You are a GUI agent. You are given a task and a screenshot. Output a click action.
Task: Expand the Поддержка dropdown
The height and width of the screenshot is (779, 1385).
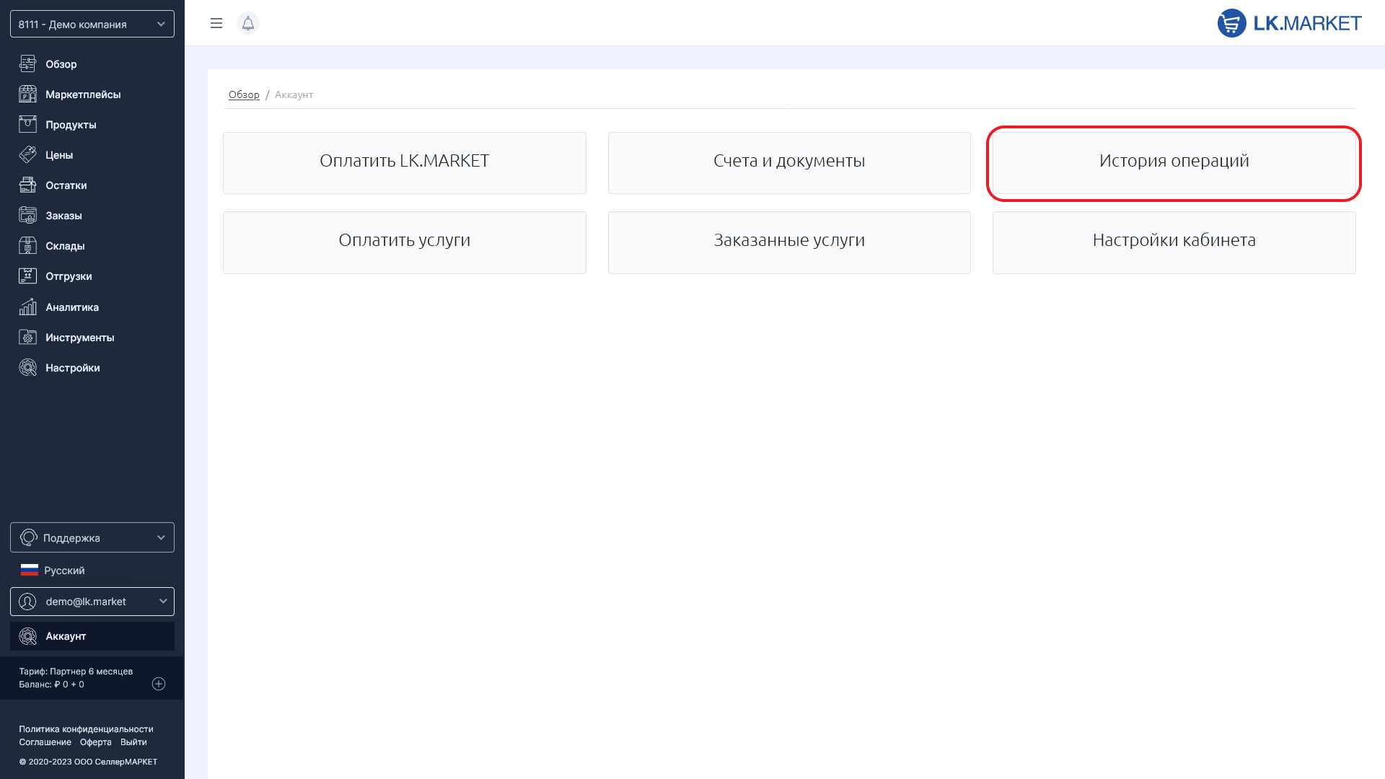pyautogui.click(x=92, y=537)
